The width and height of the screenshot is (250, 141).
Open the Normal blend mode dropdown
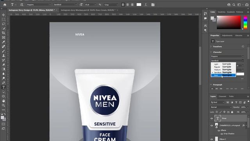(221, 107)
